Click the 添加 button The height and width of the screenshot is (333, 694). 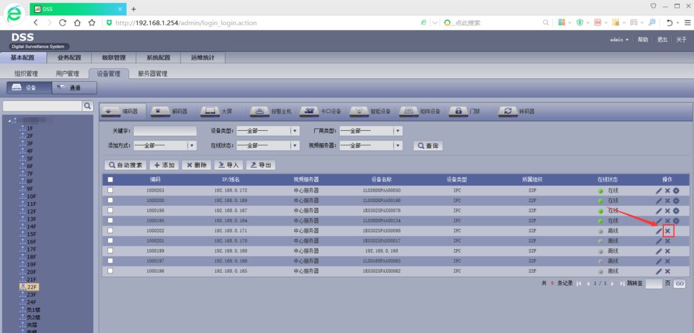pos(164,165)
